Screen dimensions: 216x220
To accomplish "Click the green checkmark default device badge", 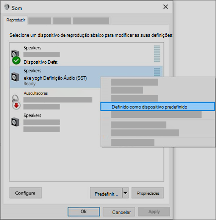I will (x=16, y=60).
